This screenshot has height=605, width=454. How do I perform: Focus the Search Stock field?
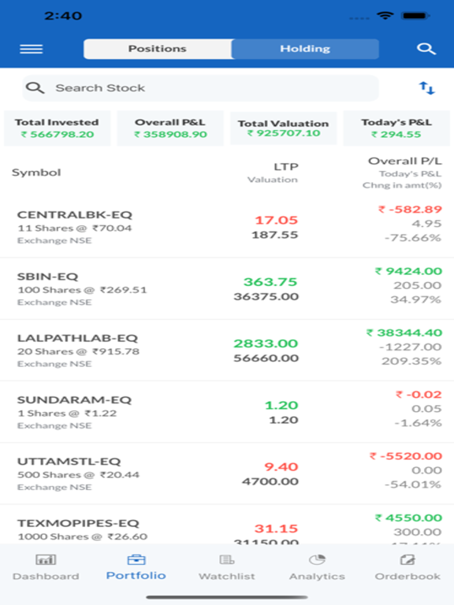pyautogui.click(x=201, y=88)
